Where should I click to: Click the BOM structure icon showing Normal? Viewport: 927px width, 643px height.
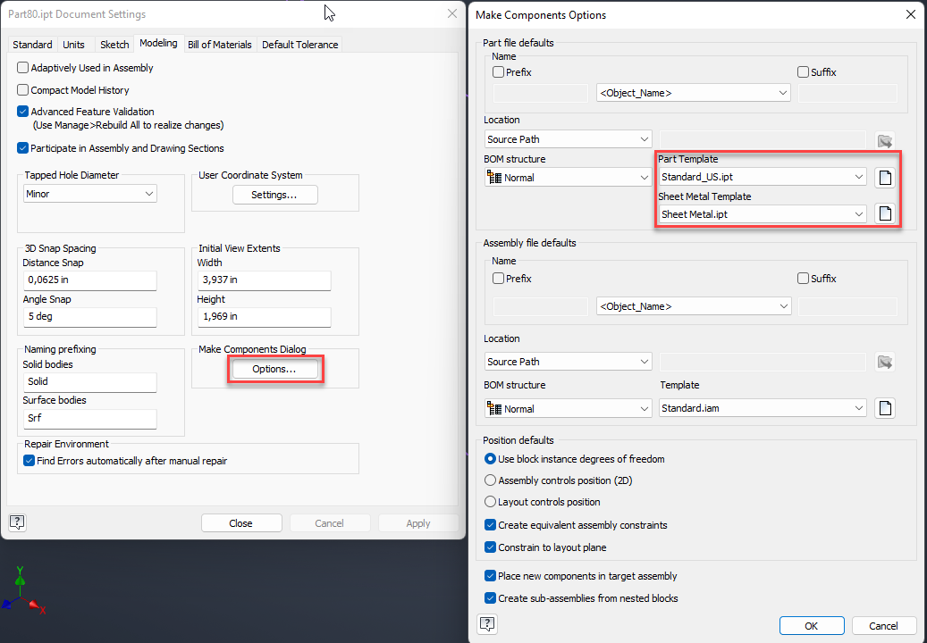click(x=496, y=177)
